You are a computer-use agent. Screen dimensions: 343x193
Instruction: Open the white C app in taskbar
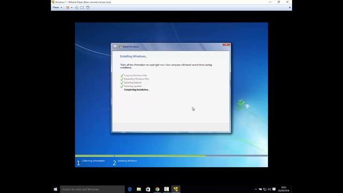(x=167, y=189)
